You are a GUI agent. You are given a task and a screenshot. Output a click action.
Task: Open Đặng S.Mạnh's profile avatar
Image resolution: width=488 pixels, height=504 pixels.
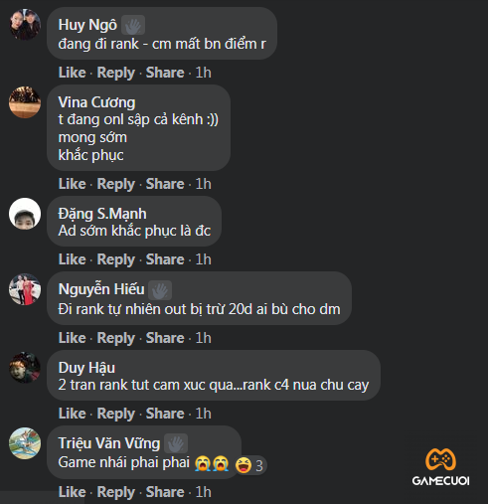point(25,214)
